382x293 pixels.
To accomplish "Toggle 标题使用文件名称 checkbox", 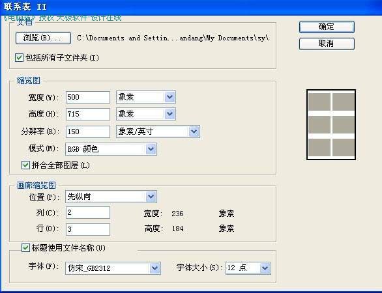I will click(x=25, y=248).
